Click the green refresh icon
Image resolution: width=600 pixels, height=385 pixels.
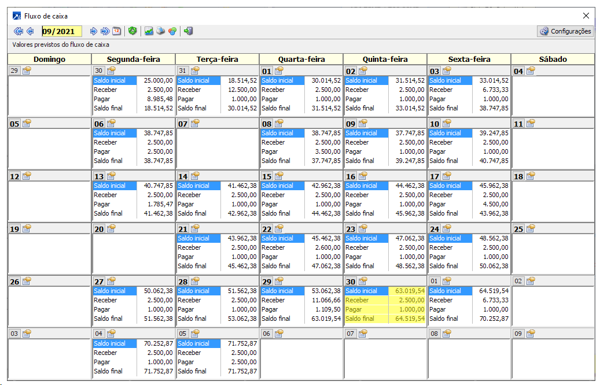tap(132, 31)
